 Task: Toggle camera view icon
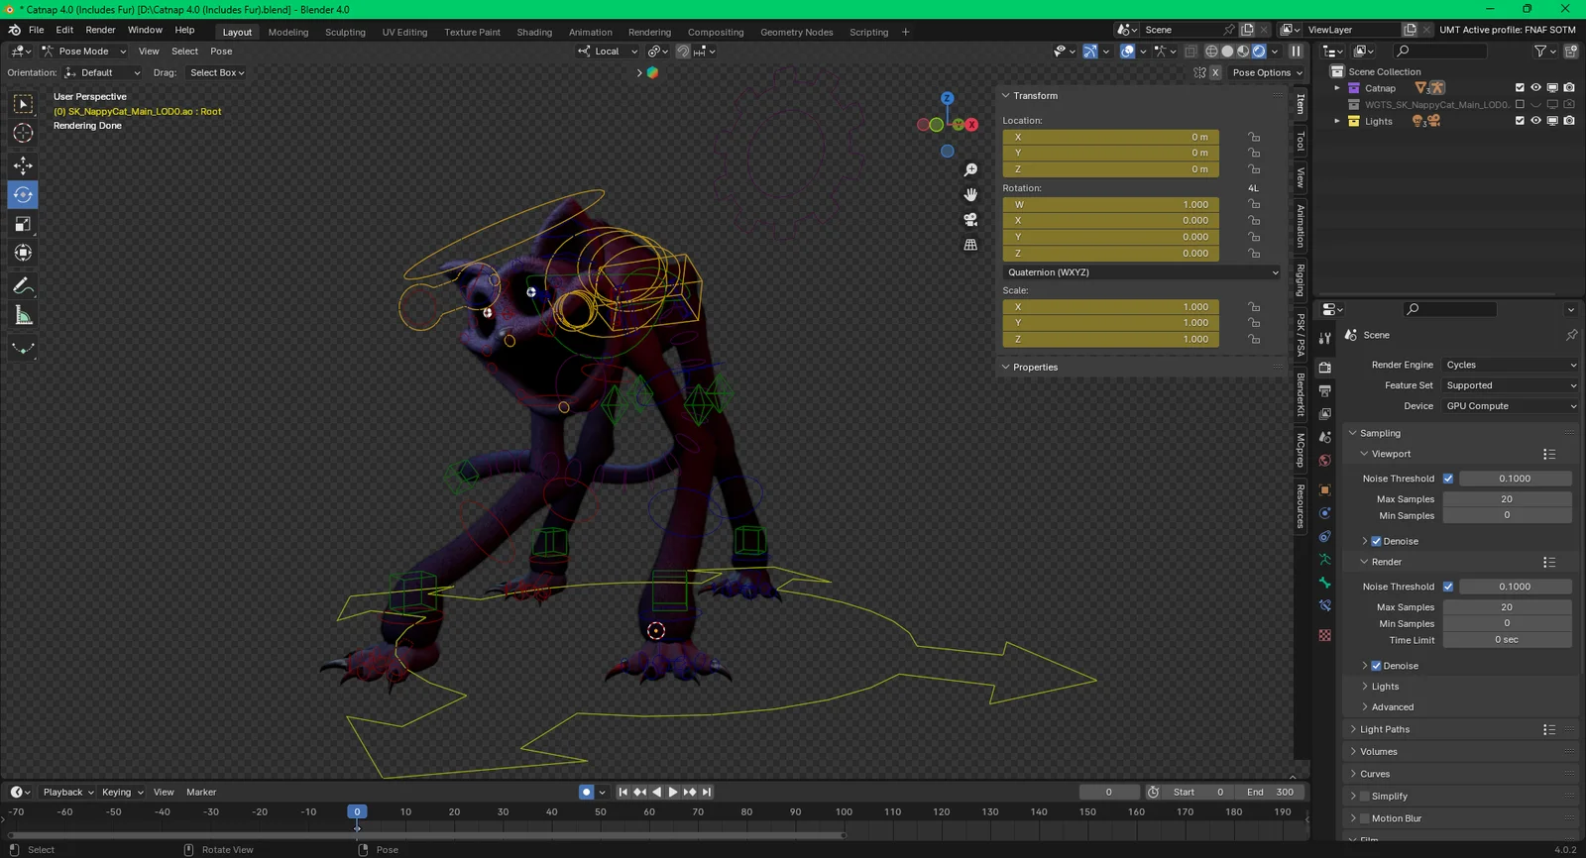(x=970, y=219)
